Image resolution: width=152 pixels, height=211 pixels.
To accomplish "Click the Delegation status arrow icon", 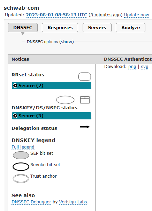I will [85, 127].
